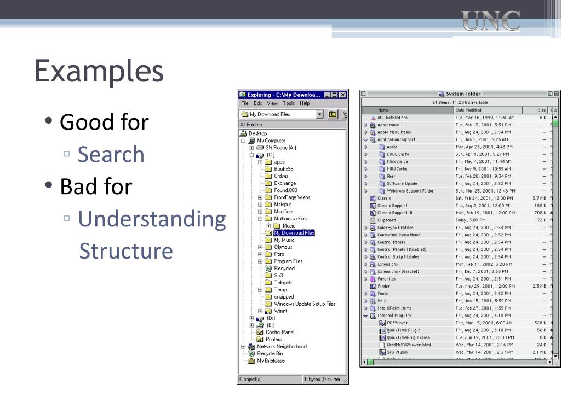Screen dimensions: 561x420
Task: Expand the Extensions folder disclosure triangle
Action: (x=365, y=264)
